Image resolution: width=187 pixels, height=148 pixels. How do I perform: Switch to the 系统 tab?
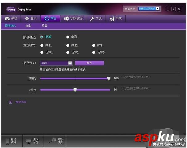coord(116,18)
